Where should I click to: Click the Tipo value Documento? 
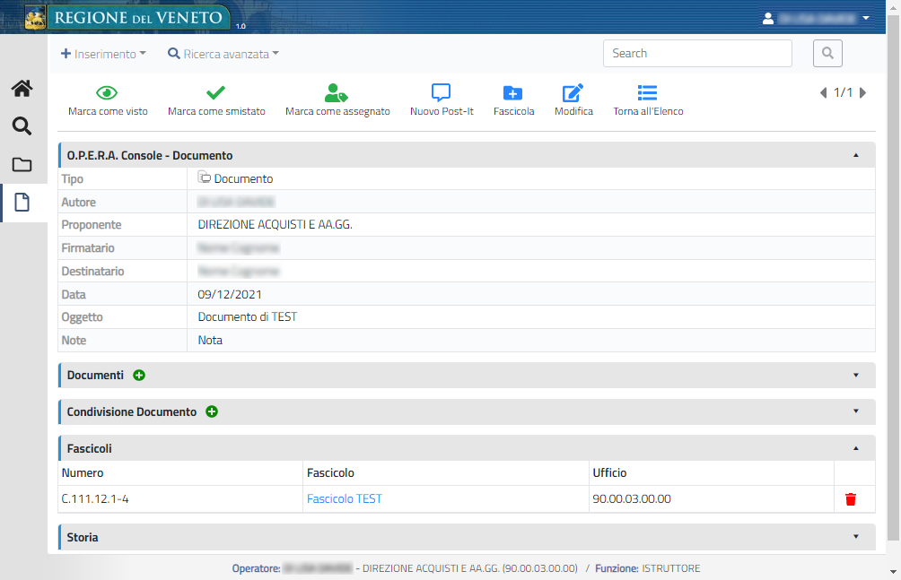point(243,178)
